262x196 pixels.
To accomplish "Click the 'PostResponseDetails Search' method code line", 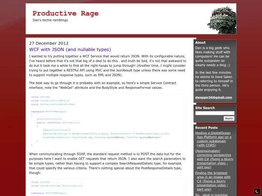I will click(x=101, y=137).
